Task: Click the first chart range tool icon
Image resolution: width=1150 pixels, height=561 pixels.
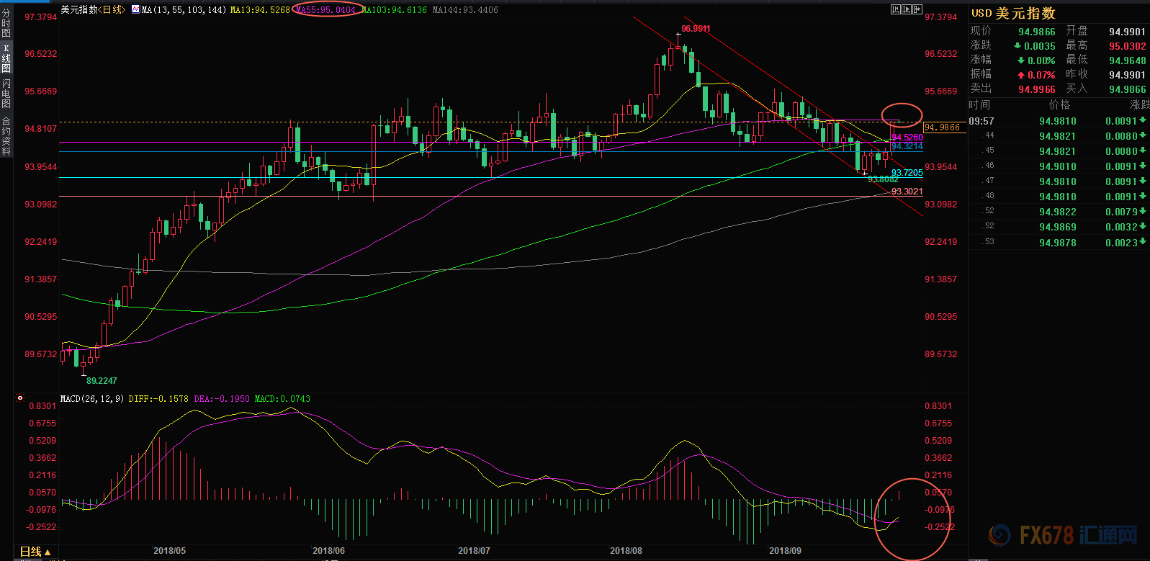Action: (x=896, y=9)
